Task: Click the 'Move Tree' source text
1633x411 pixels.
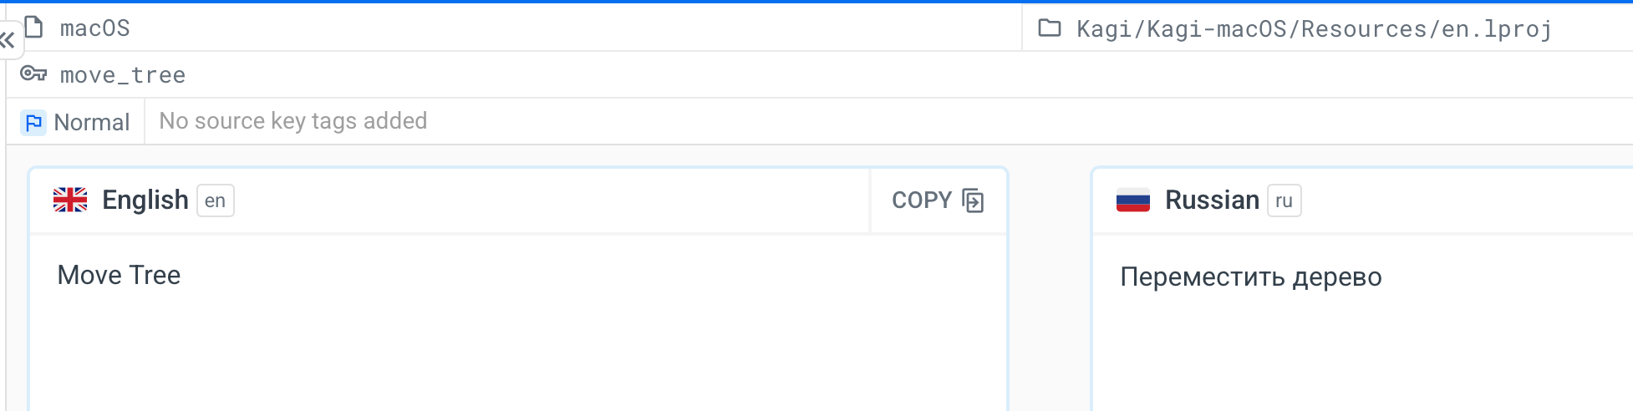Action: tap(119, 275)
